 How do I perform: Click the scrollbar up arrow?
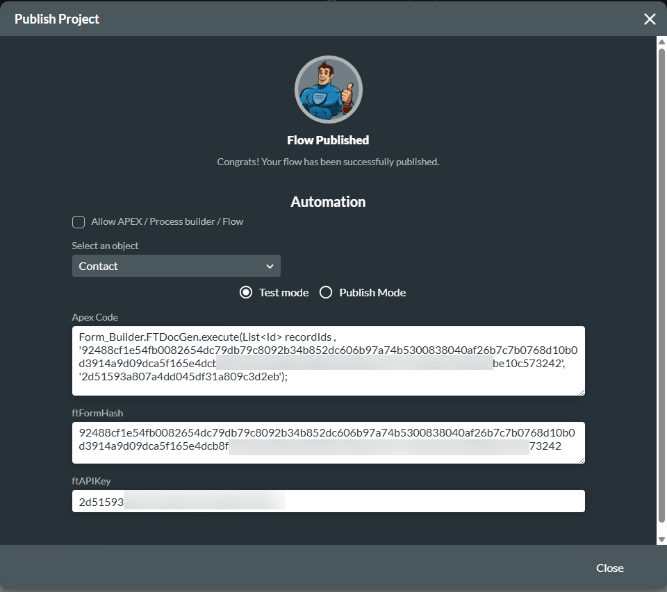click(x=661, y=40)
